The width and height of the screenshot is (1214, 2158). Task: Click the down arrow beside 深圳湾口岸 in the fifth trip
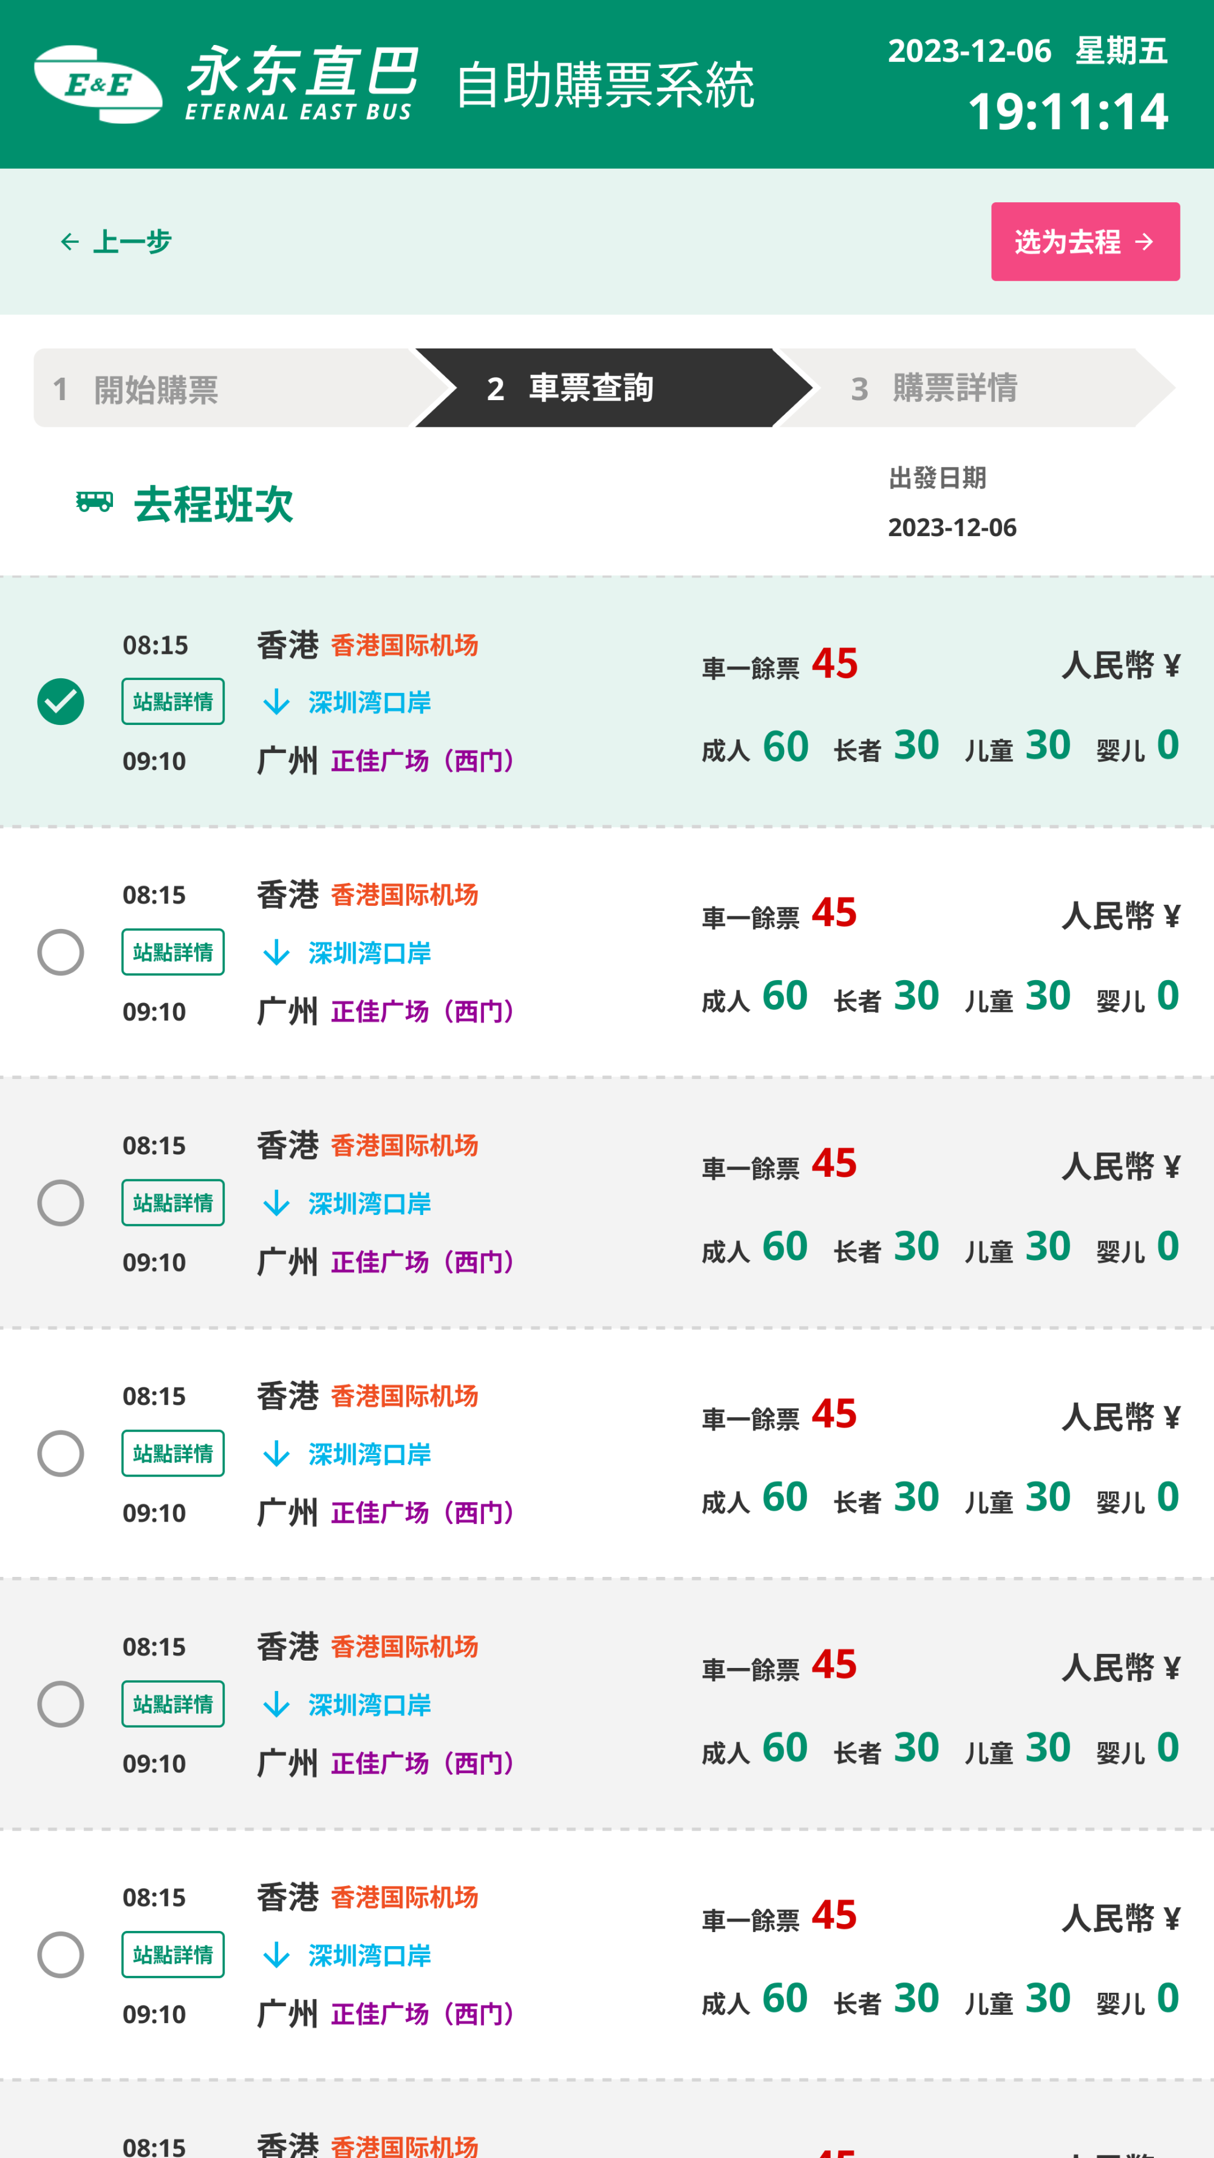tap(276, 1705)
